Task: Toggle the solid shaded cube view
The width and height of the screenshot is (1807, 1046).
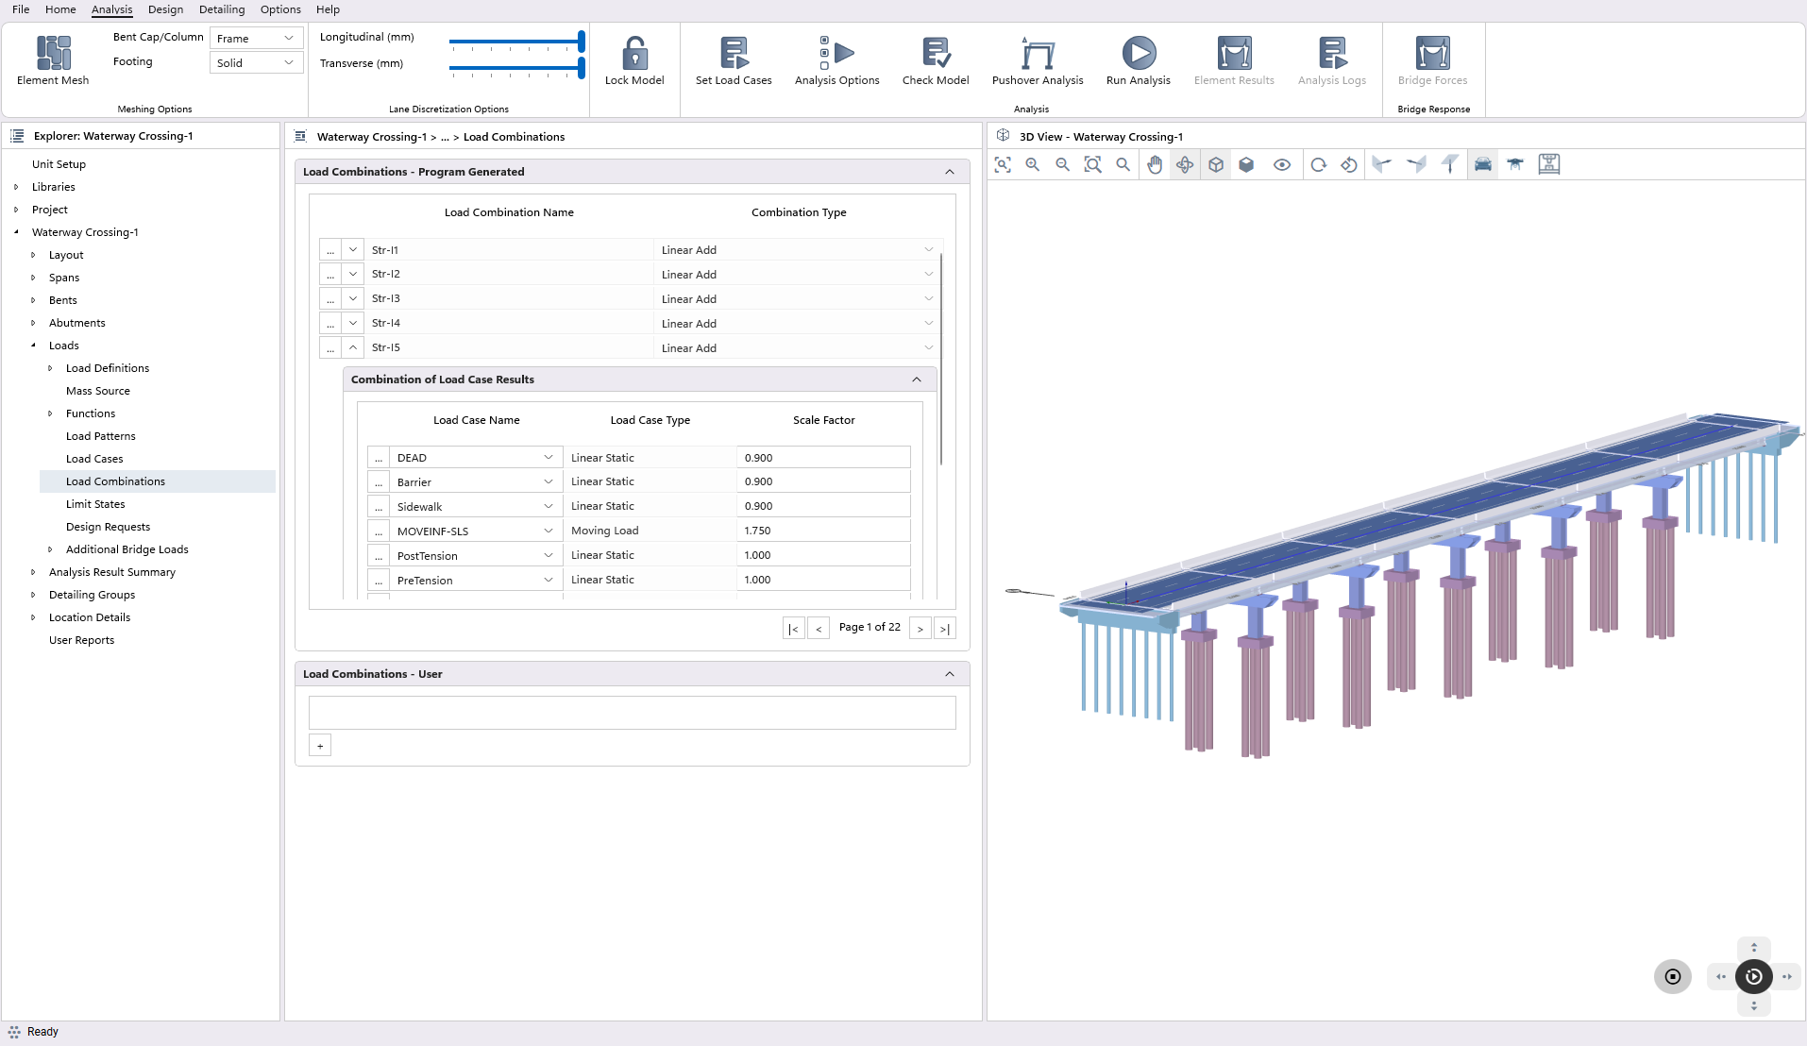Action: [1246, 164]
